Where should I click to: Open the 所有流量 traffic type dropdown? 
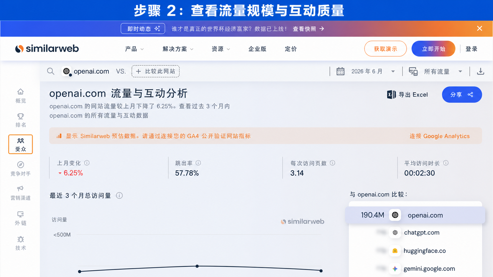coord(443,71)
